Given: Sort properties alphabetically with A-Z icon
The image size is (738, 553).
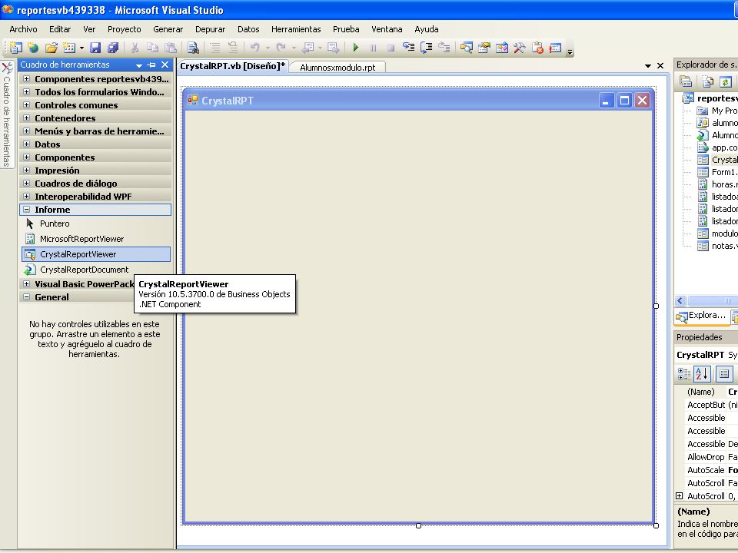Looking at the screenshot, I should click(702, 374).
